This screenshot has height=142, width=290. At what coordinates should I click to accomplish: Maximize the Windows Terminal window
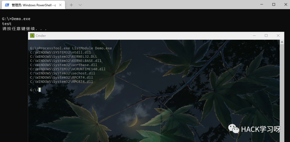coord(274,5)
